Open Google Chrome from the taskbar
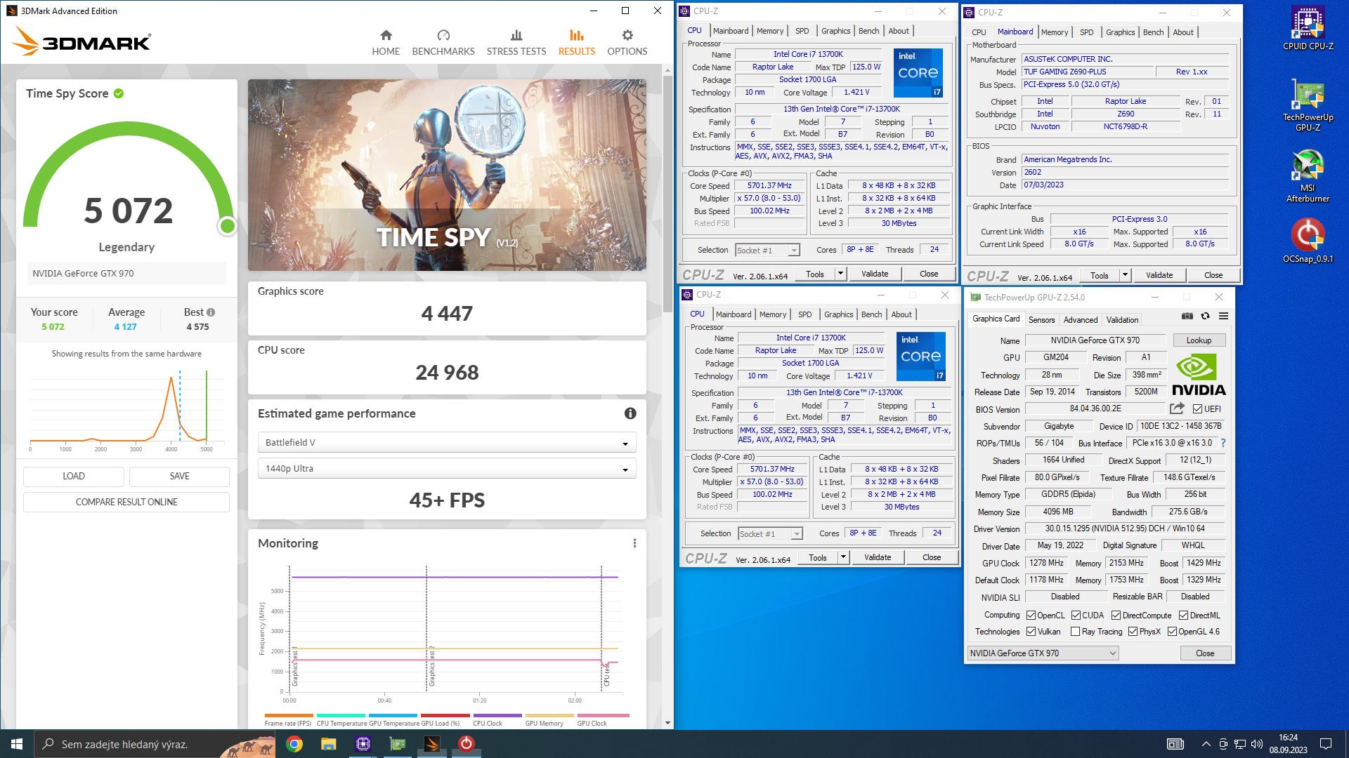The image size is (1349, 758). tap(294, 744)
